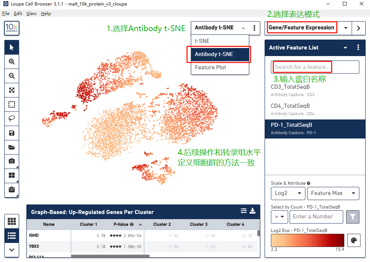Click the save floppy disk icon
The width and height of the screenshot is (370, 262).
pos(12,133)
